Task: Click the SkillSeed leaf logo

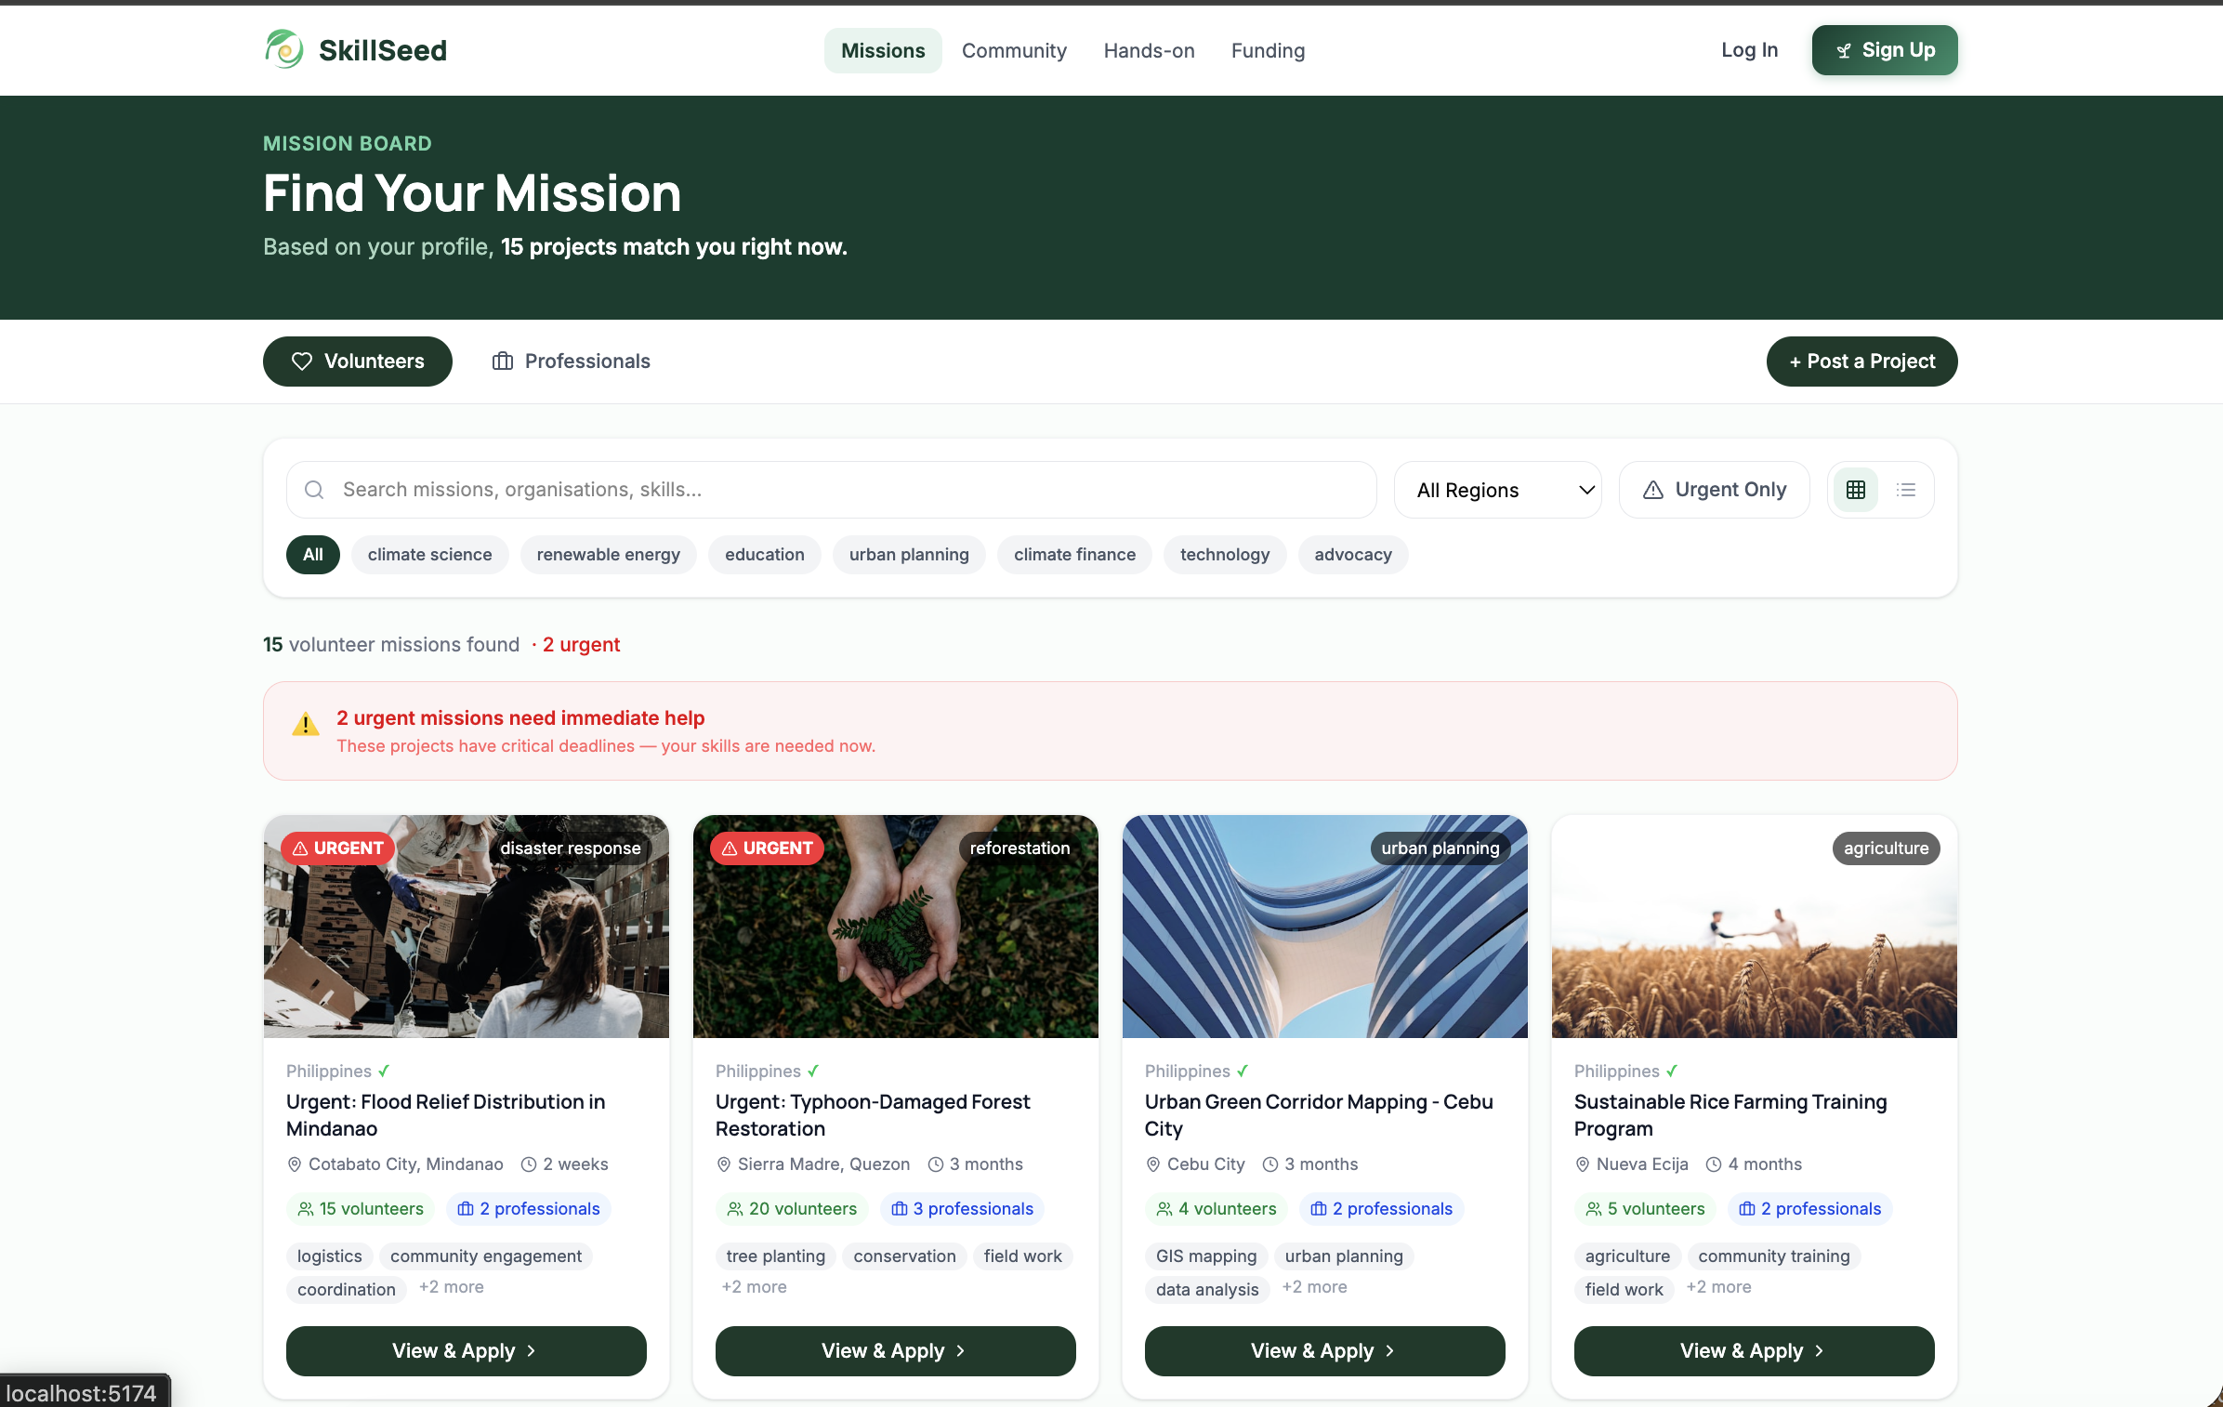Action: click(284, 49)
